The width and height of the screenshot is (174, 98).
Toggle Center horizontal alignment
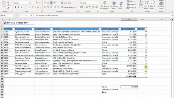coord(48,7)
